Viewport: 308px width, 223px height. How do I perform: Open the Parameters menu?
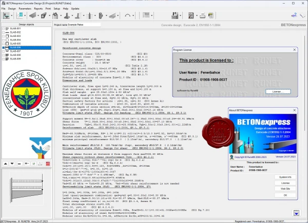[25, 9]
